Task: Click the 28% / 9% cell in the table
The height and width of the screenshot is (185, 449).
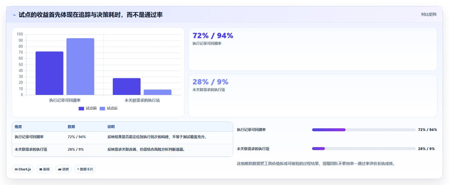Action: click(76, 149)
